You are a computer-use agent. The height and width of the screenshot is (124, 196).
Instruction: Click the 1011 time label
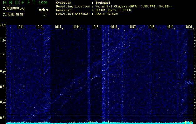[21, 27]
